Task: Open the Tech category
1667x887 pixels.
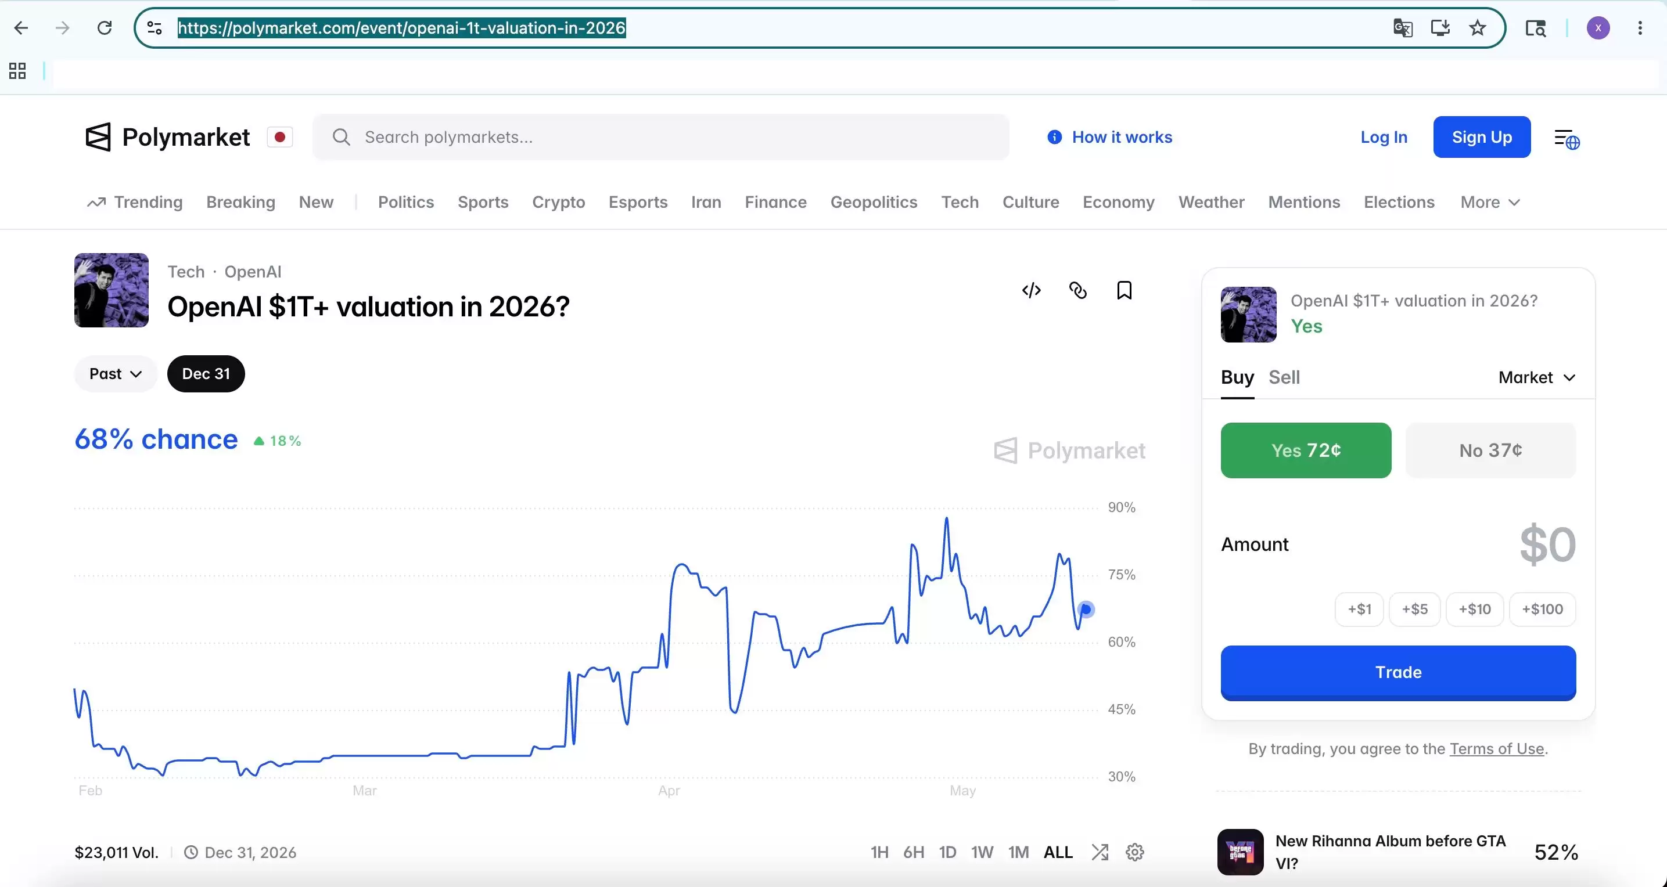Action: (x=960, y=203)
